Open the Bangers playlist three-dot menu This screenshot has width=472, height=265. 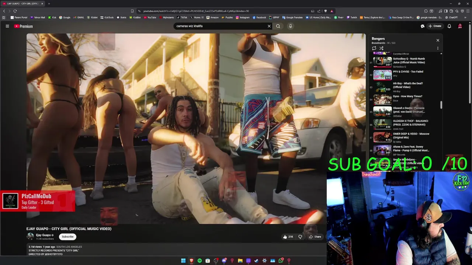tap(438, 48)
